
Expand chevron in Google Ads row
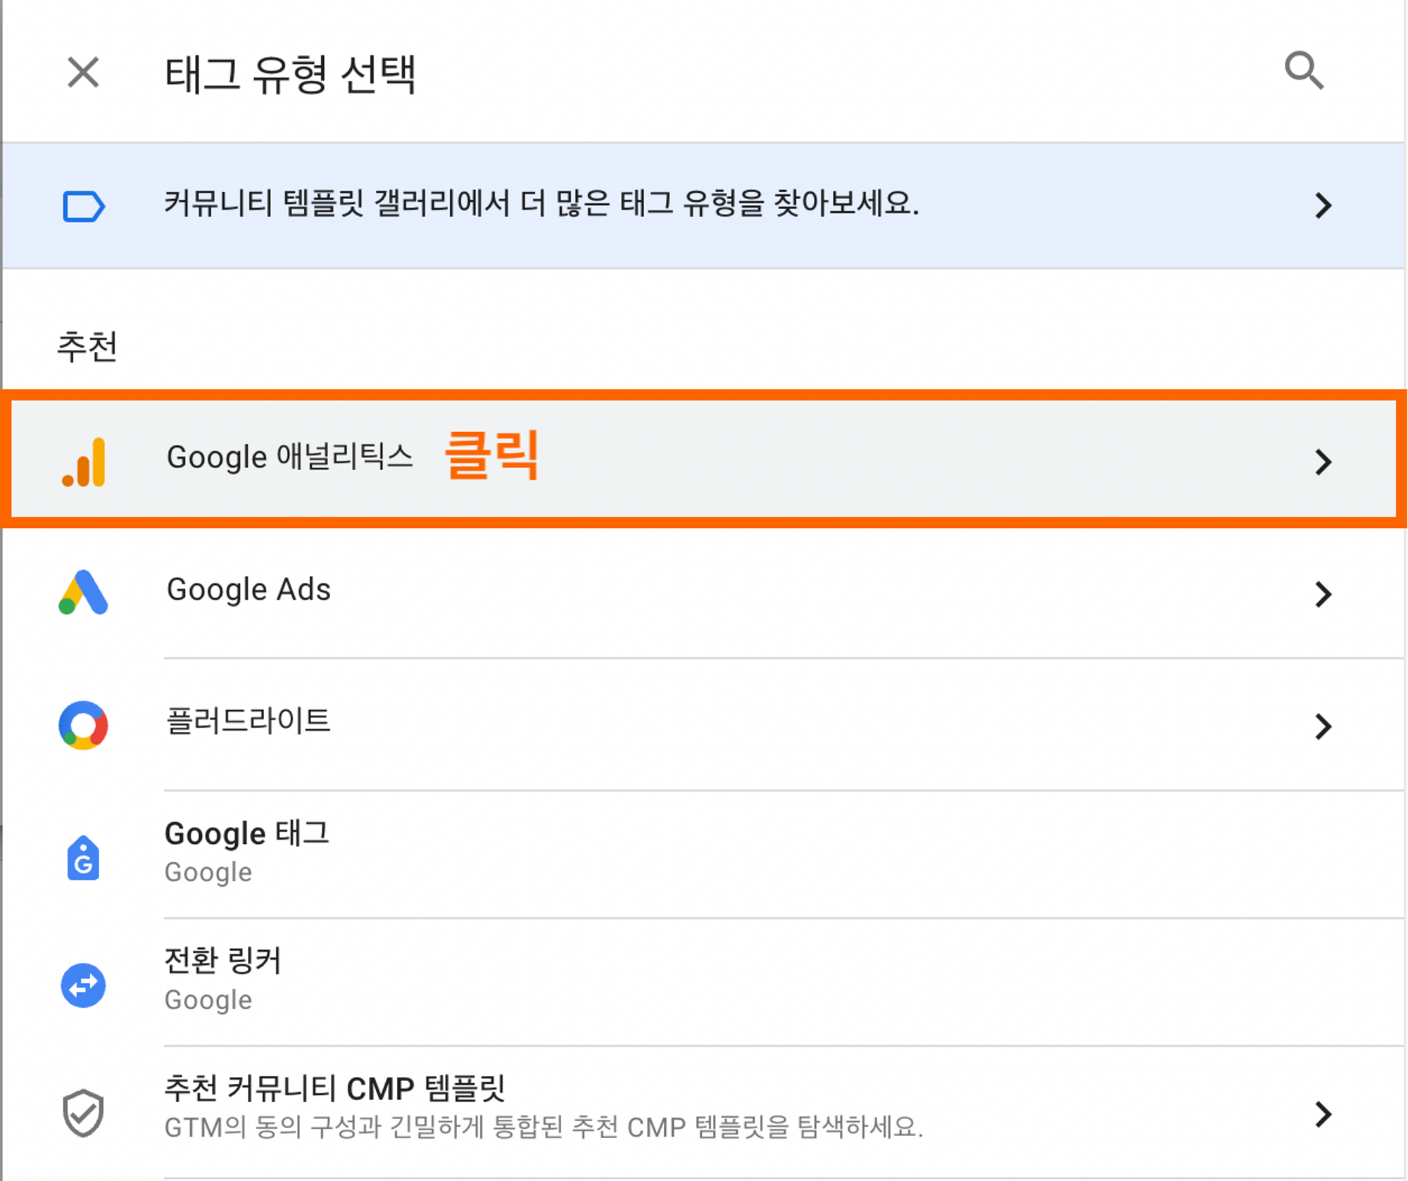tap(1324, 594)
